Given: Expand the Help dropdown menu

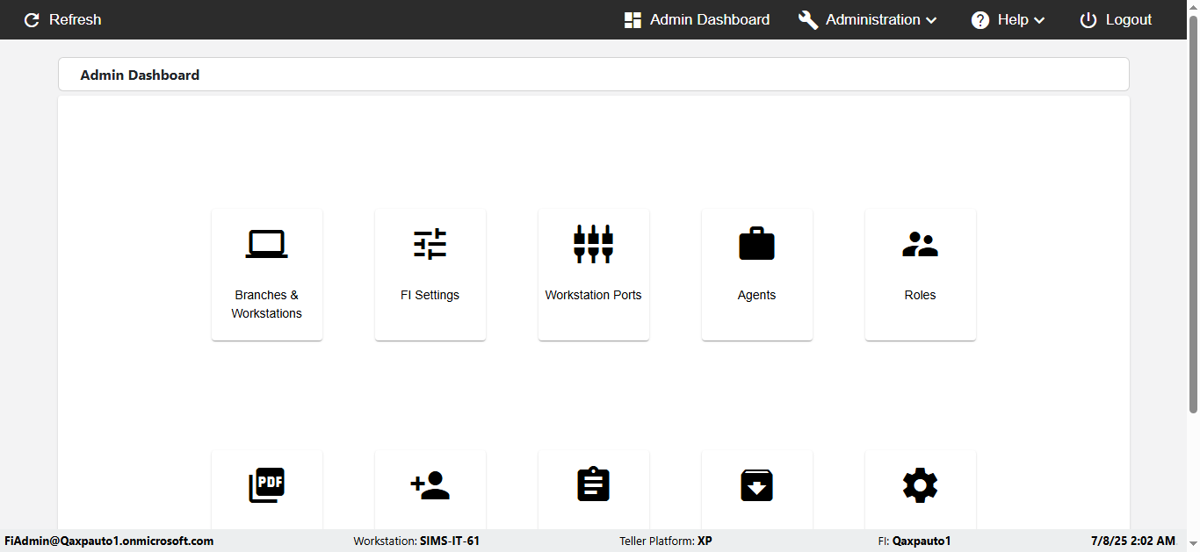Looking at the screenshot, I should (1008, 19).
